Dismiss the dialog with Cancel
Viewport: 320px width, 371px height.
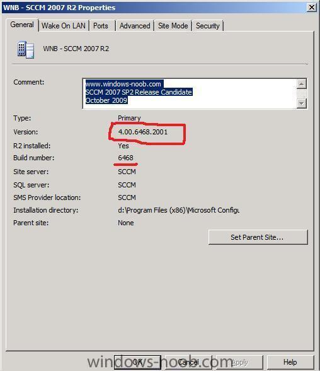188,362
